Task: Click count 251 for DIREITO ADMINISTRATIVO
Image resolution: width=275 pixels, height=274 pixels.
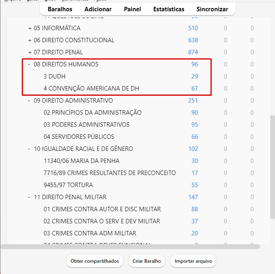Action: tap(193, 101)
